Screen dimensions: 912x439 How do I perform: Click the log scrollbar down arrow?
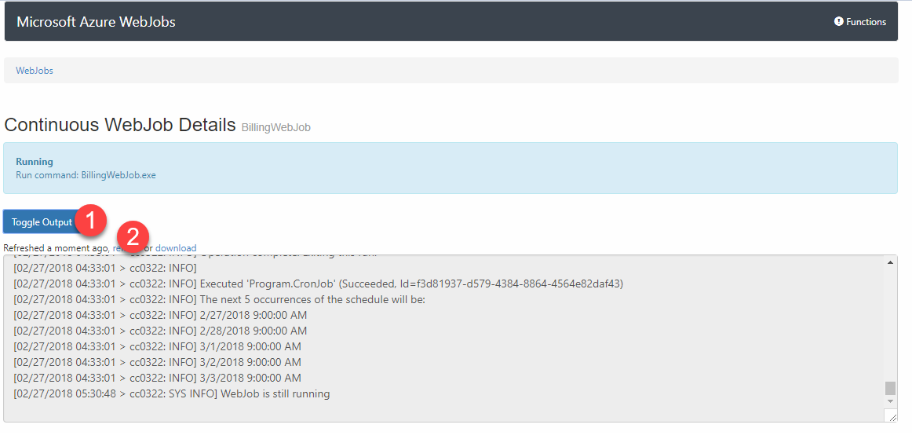pos(890,401)
